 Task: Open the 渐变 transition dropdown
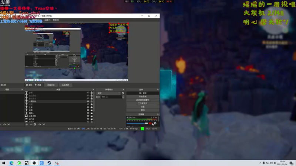[108, 93]
